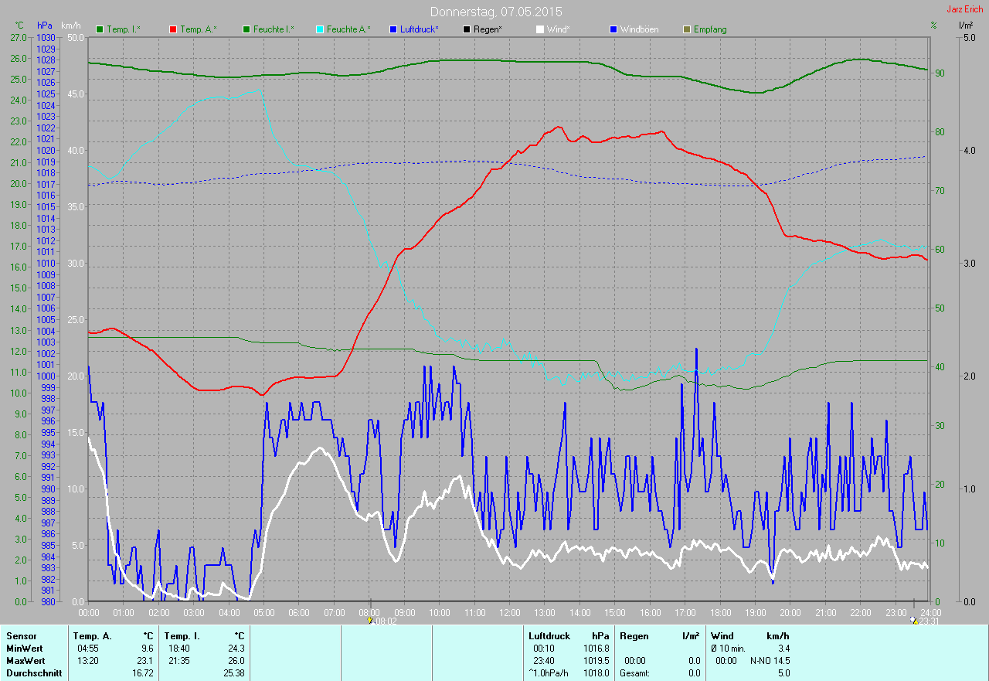Click the red Temp. A.* legend swatch
This screenshot has height=681, width=989.
click(x=172, y=29)
